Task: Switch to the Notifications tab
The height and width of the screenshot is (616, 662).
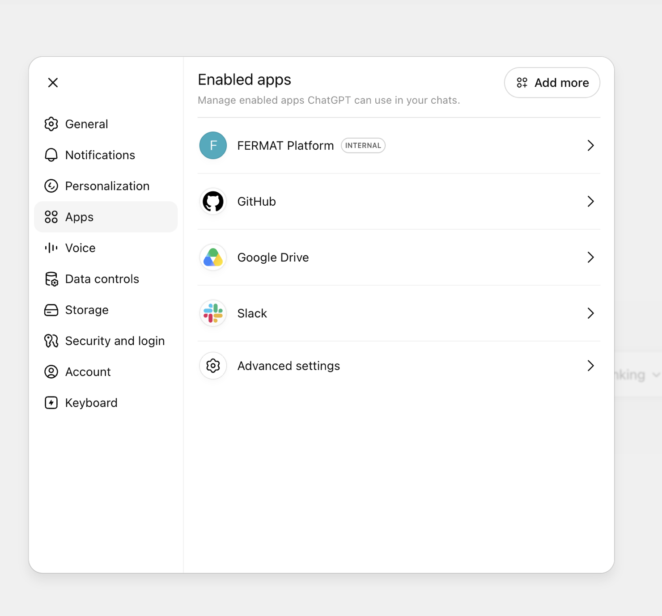Action: [x=106, y=155]
